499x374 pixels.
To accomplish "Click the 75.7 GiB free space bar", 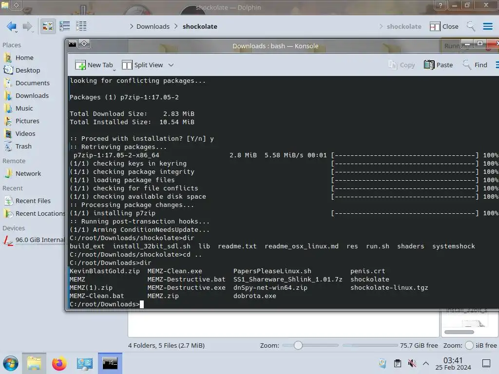I will (x=370, y=345).
